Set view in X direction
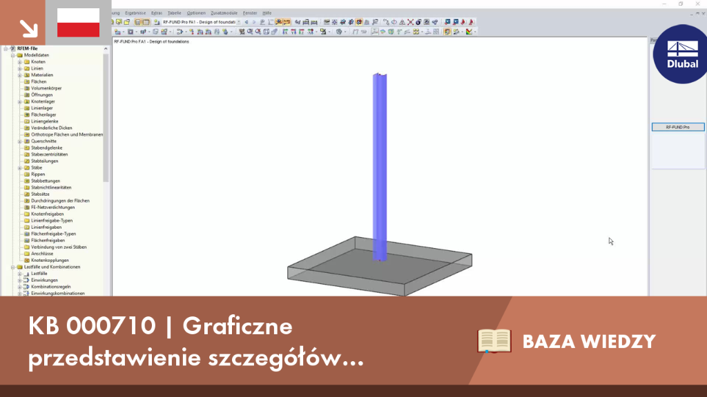707x397 pixels. (285, 32)
